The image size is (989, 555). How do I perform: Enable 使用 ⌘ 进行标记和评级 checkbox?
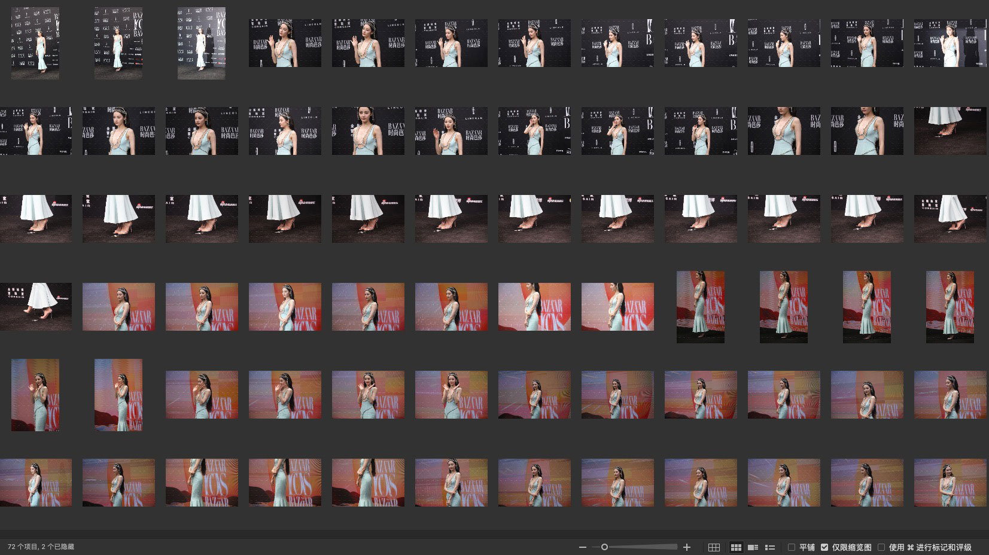[x=881, y=547]
